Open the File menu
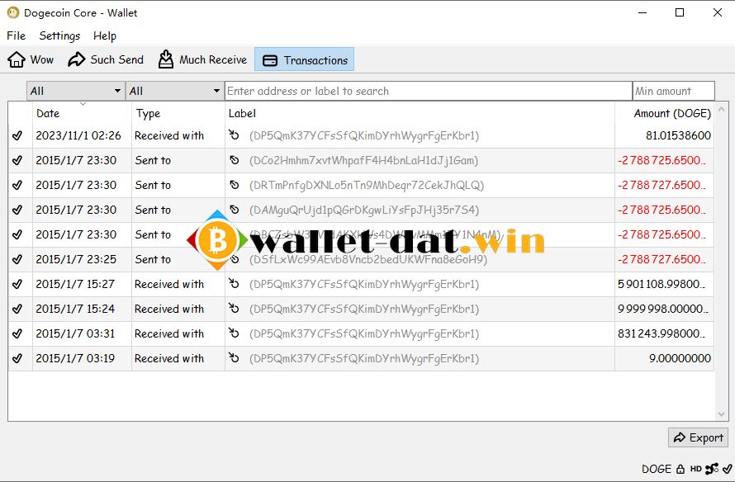 pos(17,35)
